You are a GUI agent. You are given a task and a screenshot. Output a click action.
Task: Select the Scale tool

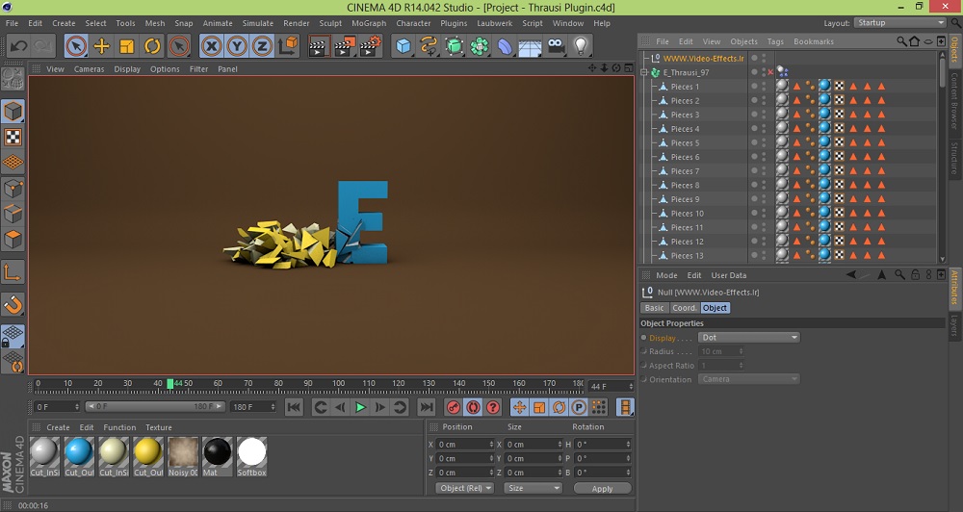pos(126,46)
